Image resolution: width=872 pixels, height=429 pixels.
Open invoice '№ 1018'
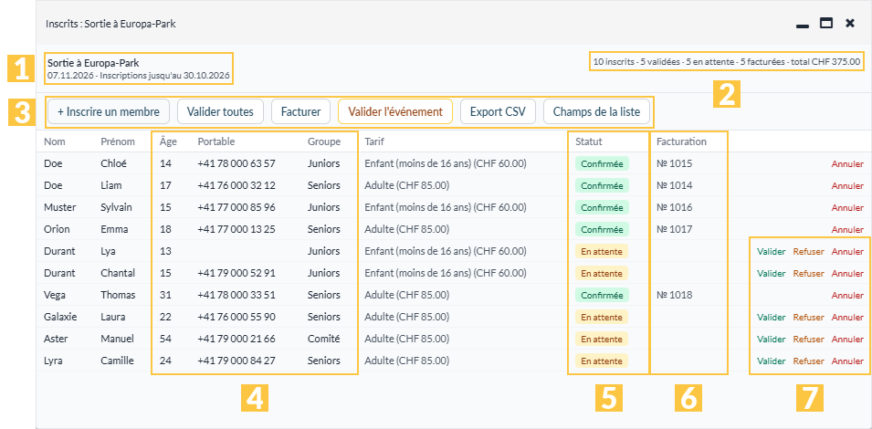pyautogui.click(x=674, y=295)
